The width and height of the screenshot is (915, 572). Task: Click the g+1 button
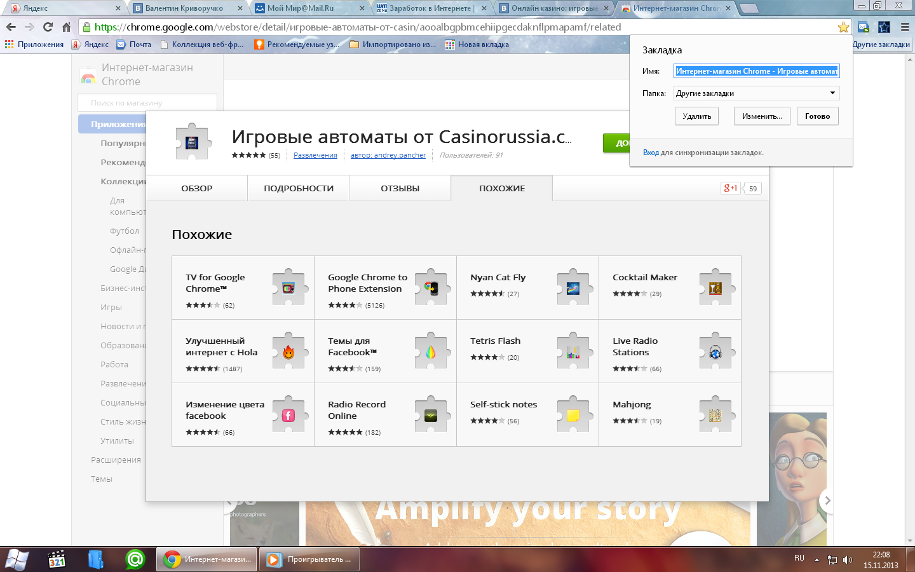(731, 188)
